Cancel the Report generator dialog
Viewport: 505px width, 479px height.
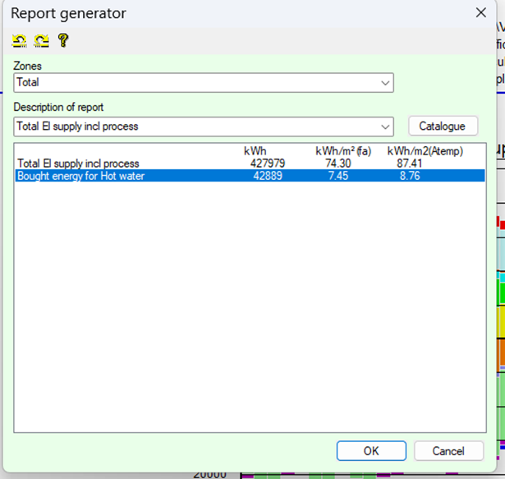(448, 451)
